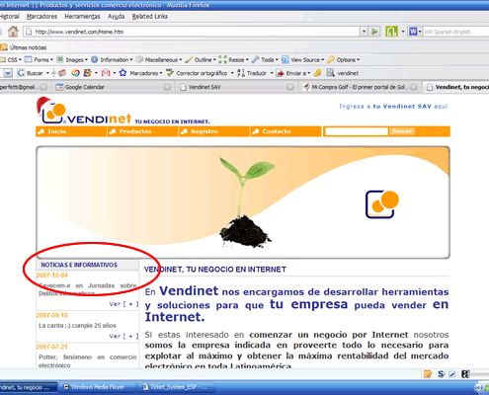The image size is (489, 395).
Task: Close the Vendinet SAV tab
Action: click(x=290, y=87)
